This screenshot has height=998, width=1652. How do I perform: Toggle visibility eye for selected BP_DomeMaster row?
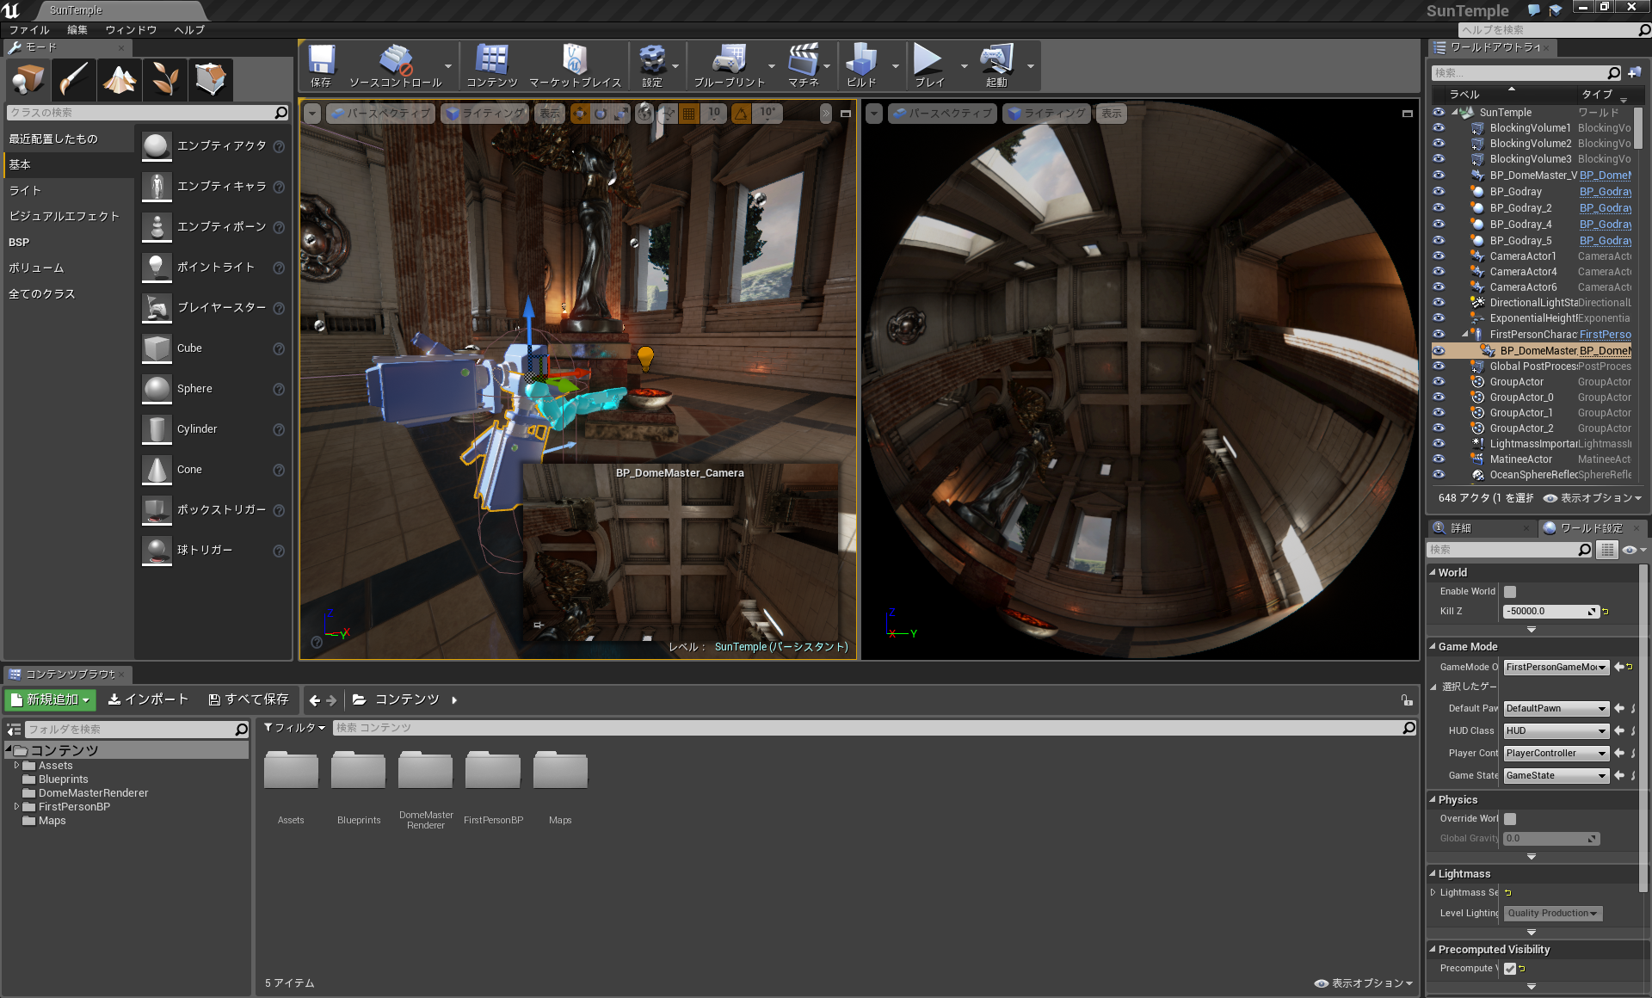point(1439,351)
